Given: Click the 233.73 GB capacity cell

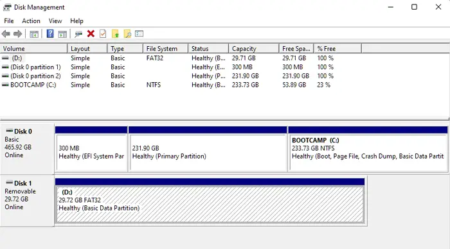Looking at the screenshot, I should point(246,85).
